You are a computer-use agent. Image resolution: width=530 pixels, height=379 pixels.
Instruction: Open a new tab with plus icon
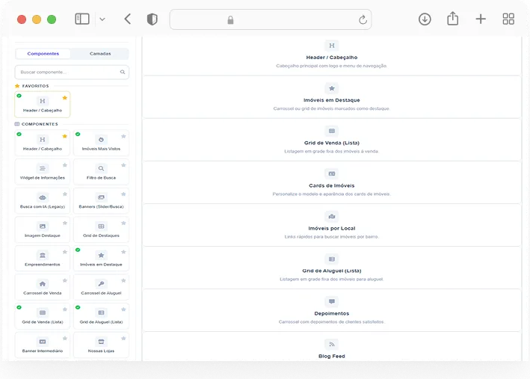pos(481,19)
